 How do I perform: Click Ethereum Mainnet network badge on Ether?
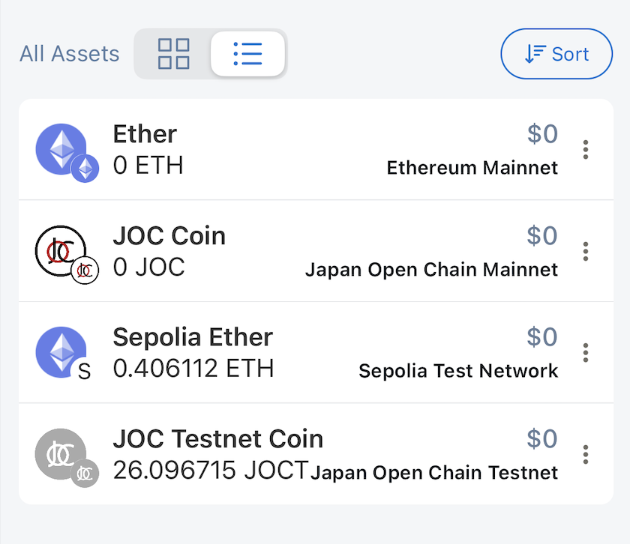[85, 169]
